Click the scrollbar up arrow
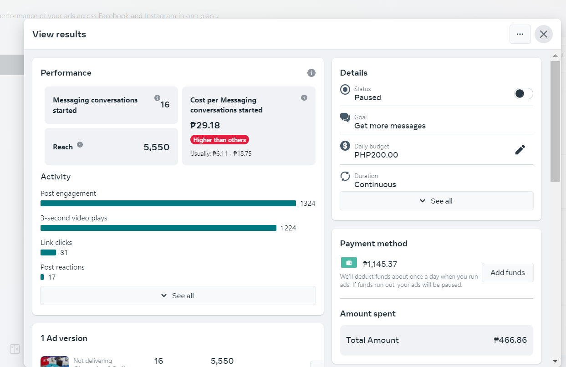Screen dimensions: 566x367 555,56
